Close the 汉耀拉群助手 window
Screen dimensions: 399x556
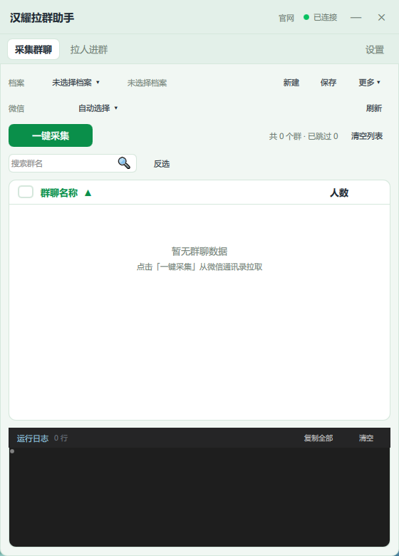381,17
